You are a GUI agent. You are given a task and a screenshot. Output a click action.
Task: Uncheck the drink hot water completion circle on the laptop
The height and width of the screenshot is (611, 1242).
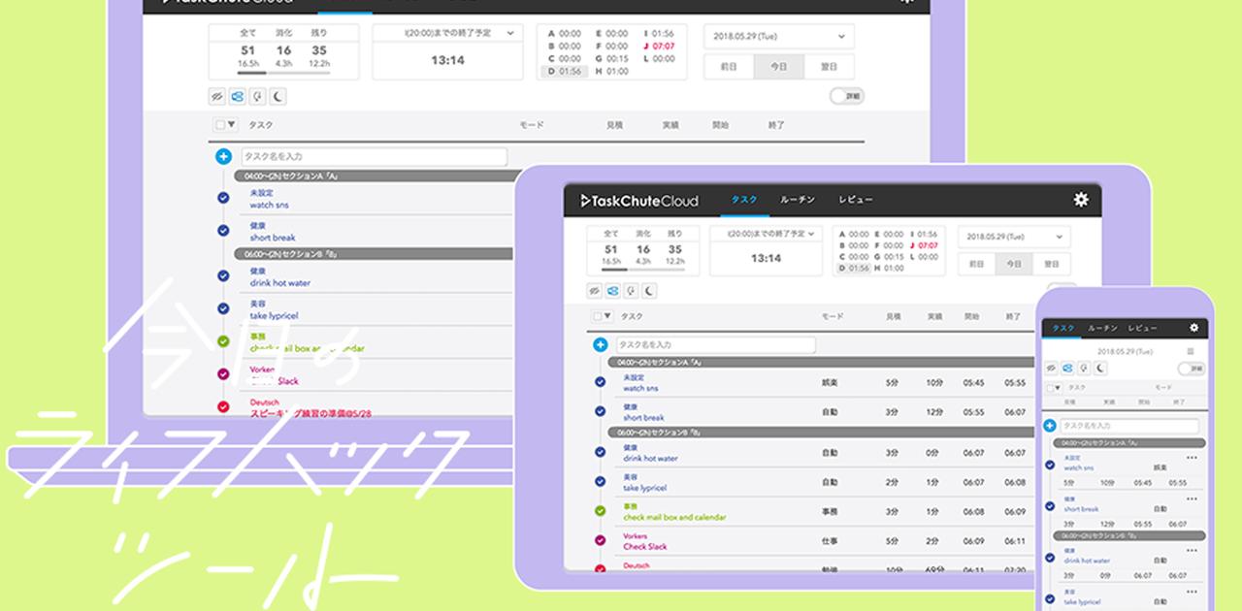tap(223, 276)
